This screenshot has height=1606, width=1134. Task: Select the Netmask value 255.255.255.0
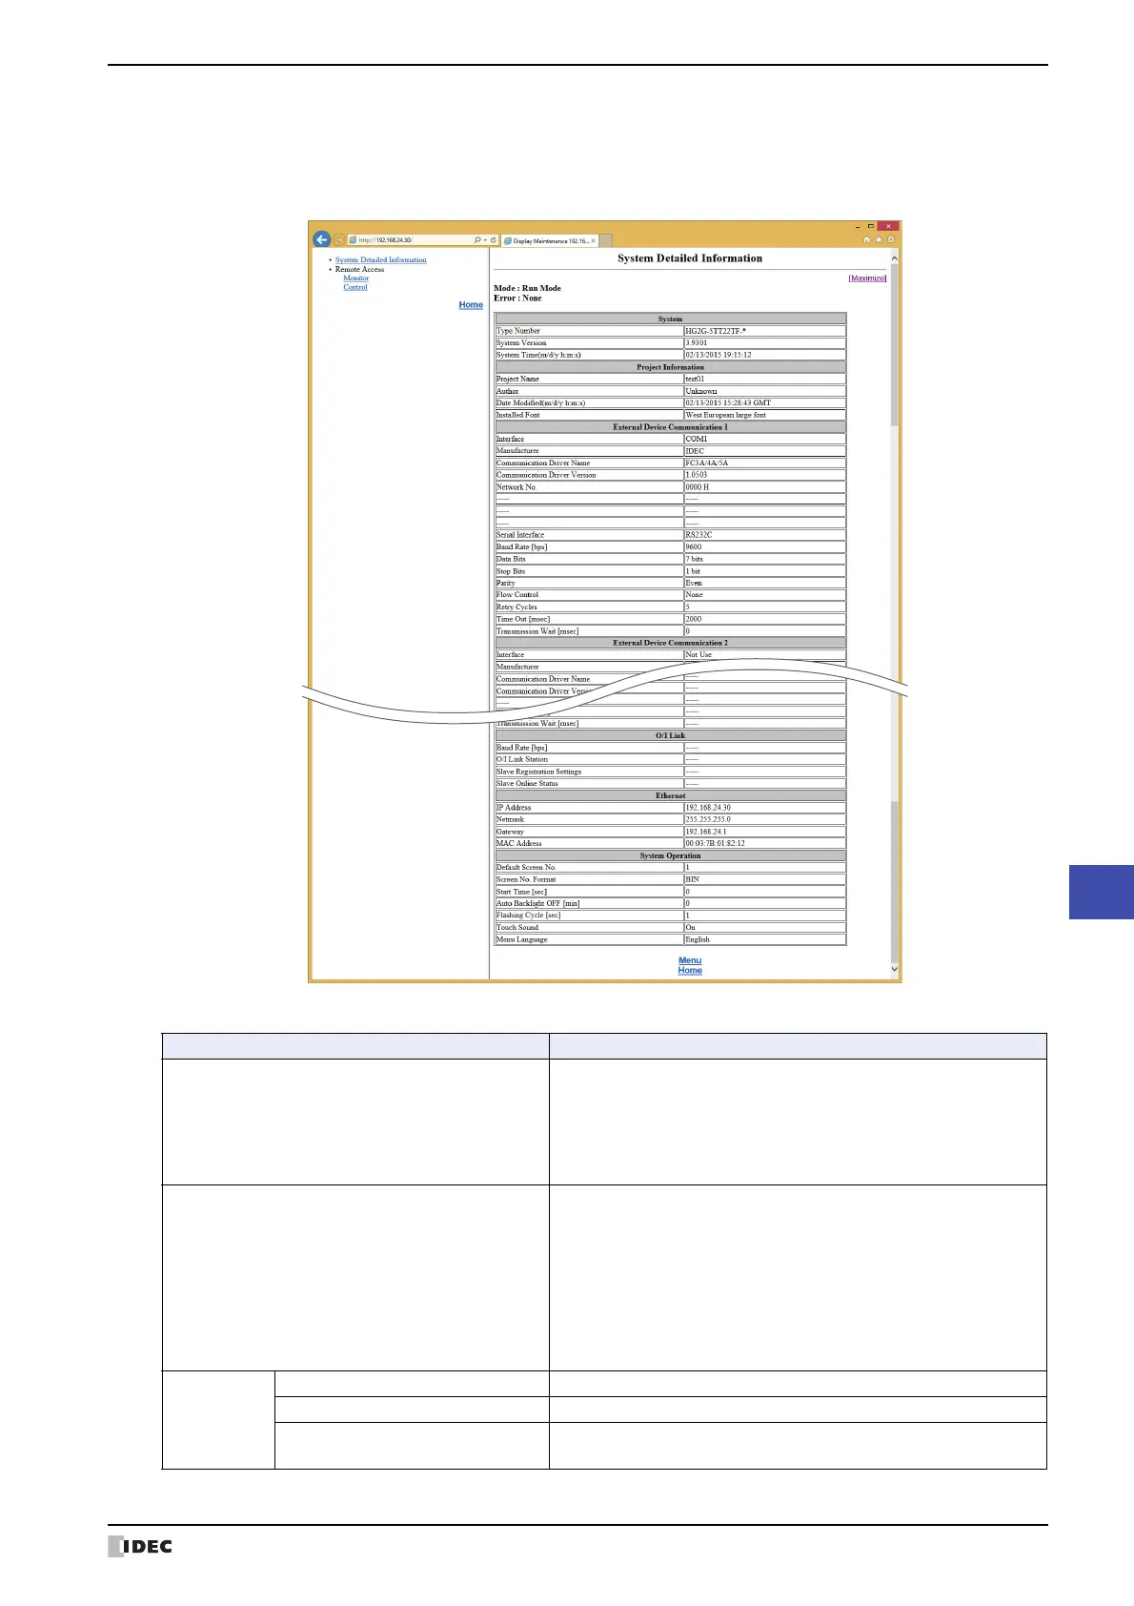(708, 819)
